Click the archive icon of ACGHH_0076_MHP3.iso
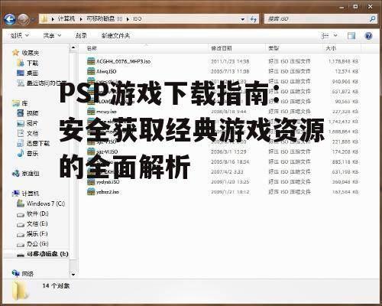The width and height of the screenshot is (382, 306). pyautogui.click(x=91, y=61)
